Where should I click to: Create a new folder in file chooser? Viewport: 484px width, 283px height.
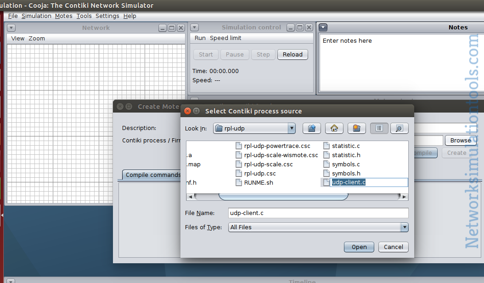356,128
